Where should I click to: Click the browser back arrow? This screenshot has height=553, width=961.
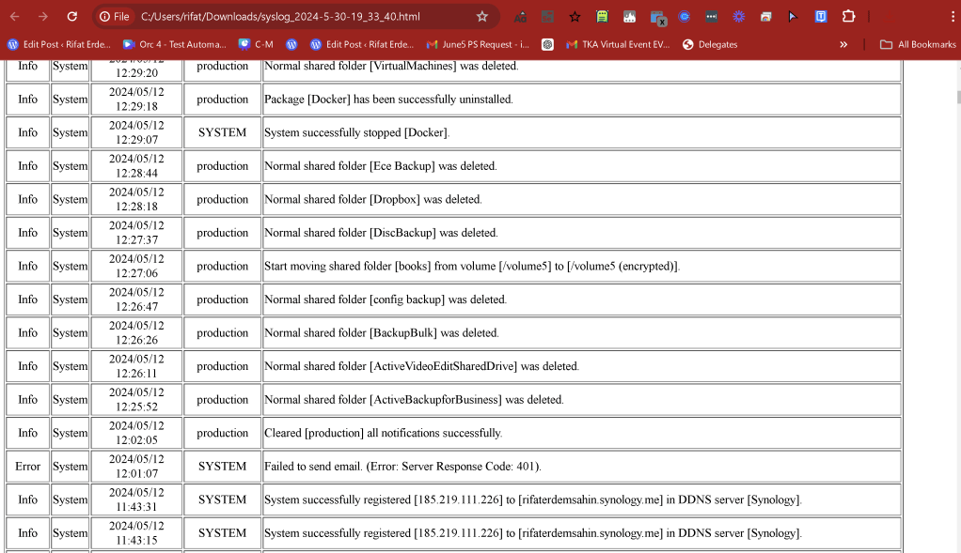15,17
